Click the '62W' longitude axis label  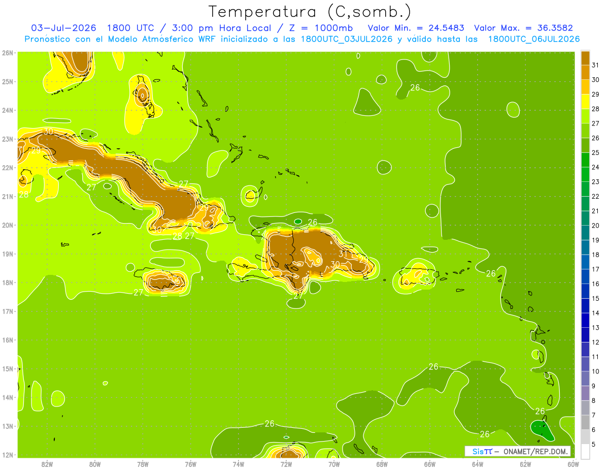[x=525, y=464]
